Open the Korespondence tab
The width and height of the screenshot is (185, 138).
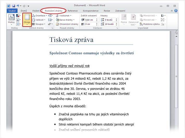click(x=91, y=11)
